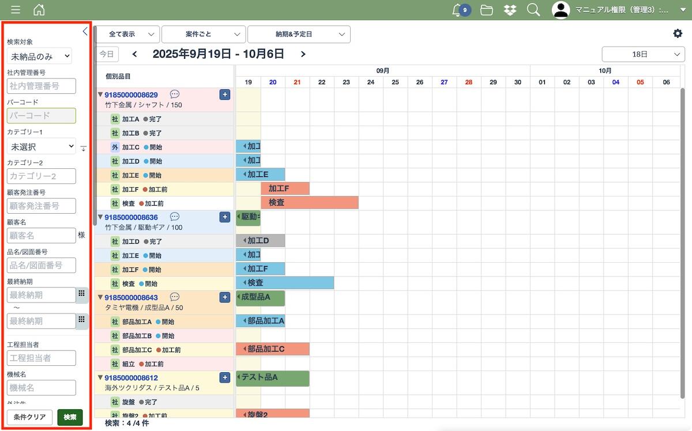The image size is (692, 431).
Task: Click the Dropbox icon
Action: click(510, 10)
